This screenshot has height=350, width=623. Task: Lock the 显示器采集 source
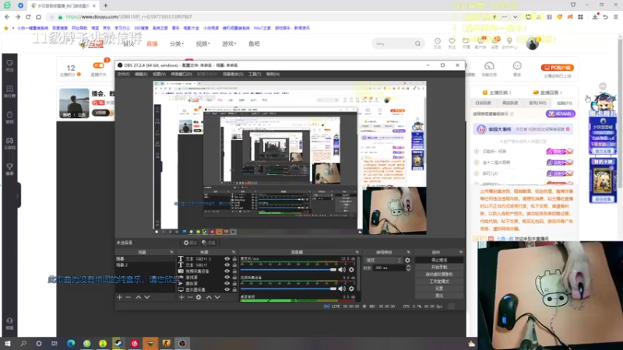tap(234, 289)
